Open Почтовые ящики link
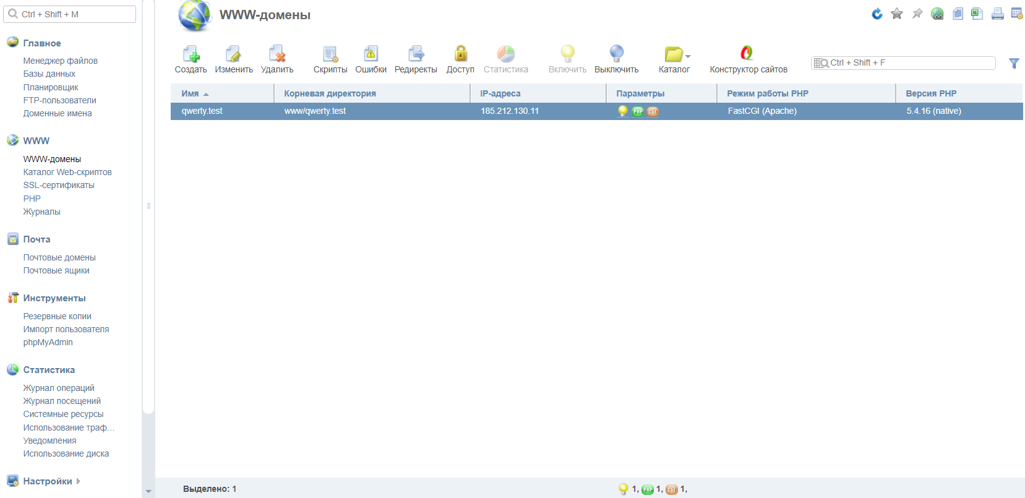Screen dimensions: 1025x498 pos(56,270)
